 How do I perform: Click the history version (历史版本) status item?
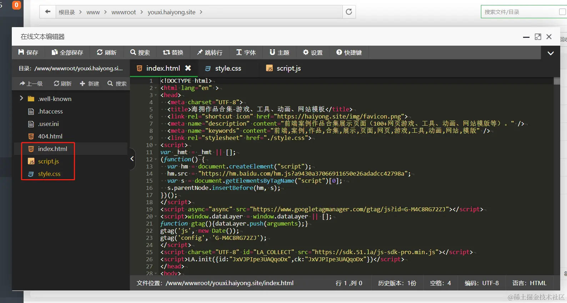point(397,283)
